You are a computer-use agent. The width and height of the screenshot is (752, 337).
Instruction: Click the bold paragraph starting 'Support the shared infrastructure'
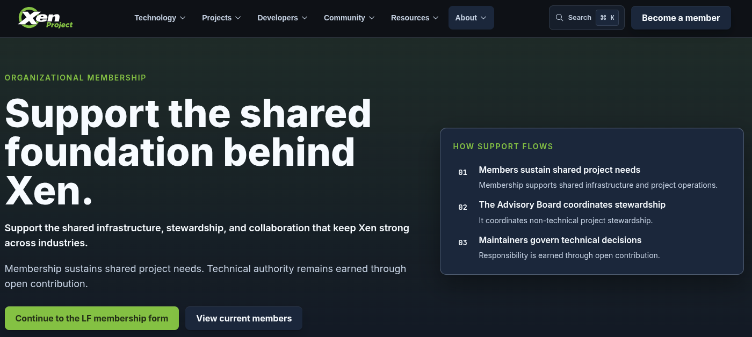[207, 236]
